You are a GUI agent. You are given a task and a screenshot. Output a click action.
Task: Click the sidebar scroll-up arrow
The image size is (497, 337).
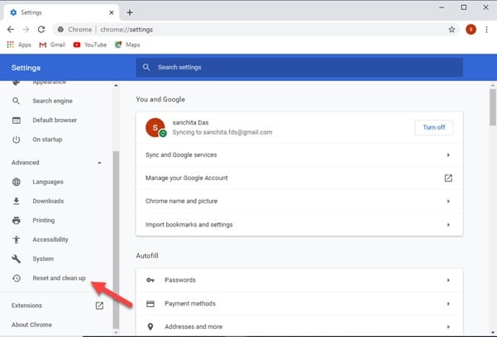point(116,86)
